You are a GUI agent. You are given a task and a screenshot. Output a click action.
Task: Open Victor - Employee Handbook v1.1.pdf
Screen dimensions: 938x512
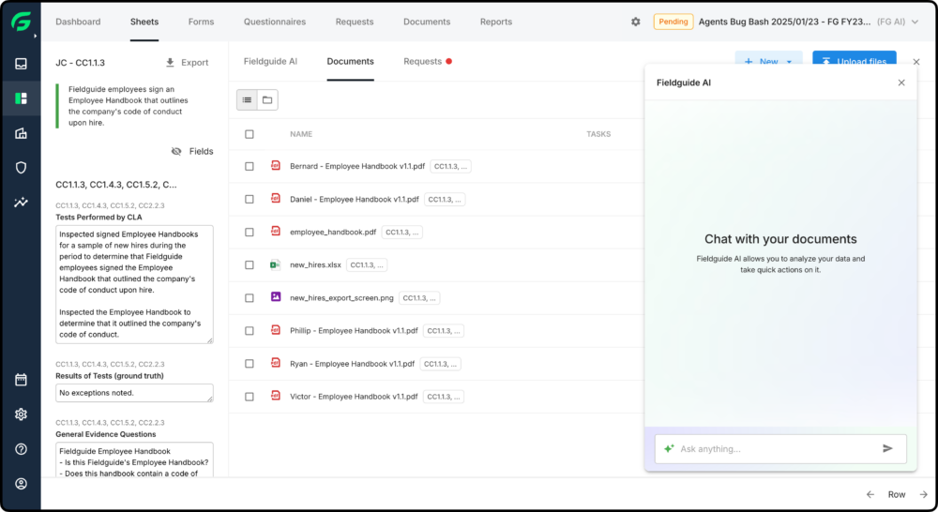tap(354, 397)
